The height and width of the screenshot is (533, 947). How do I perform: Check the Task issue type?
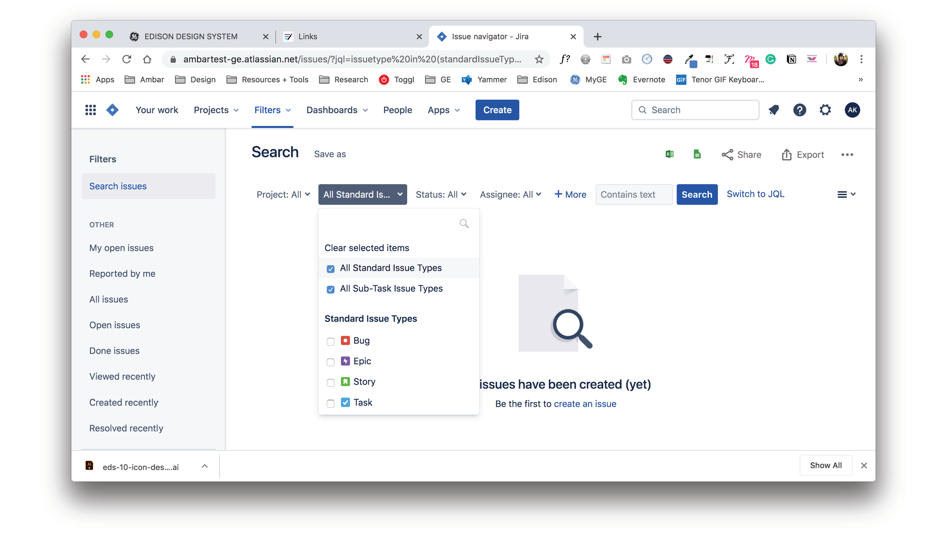[330, 403]
